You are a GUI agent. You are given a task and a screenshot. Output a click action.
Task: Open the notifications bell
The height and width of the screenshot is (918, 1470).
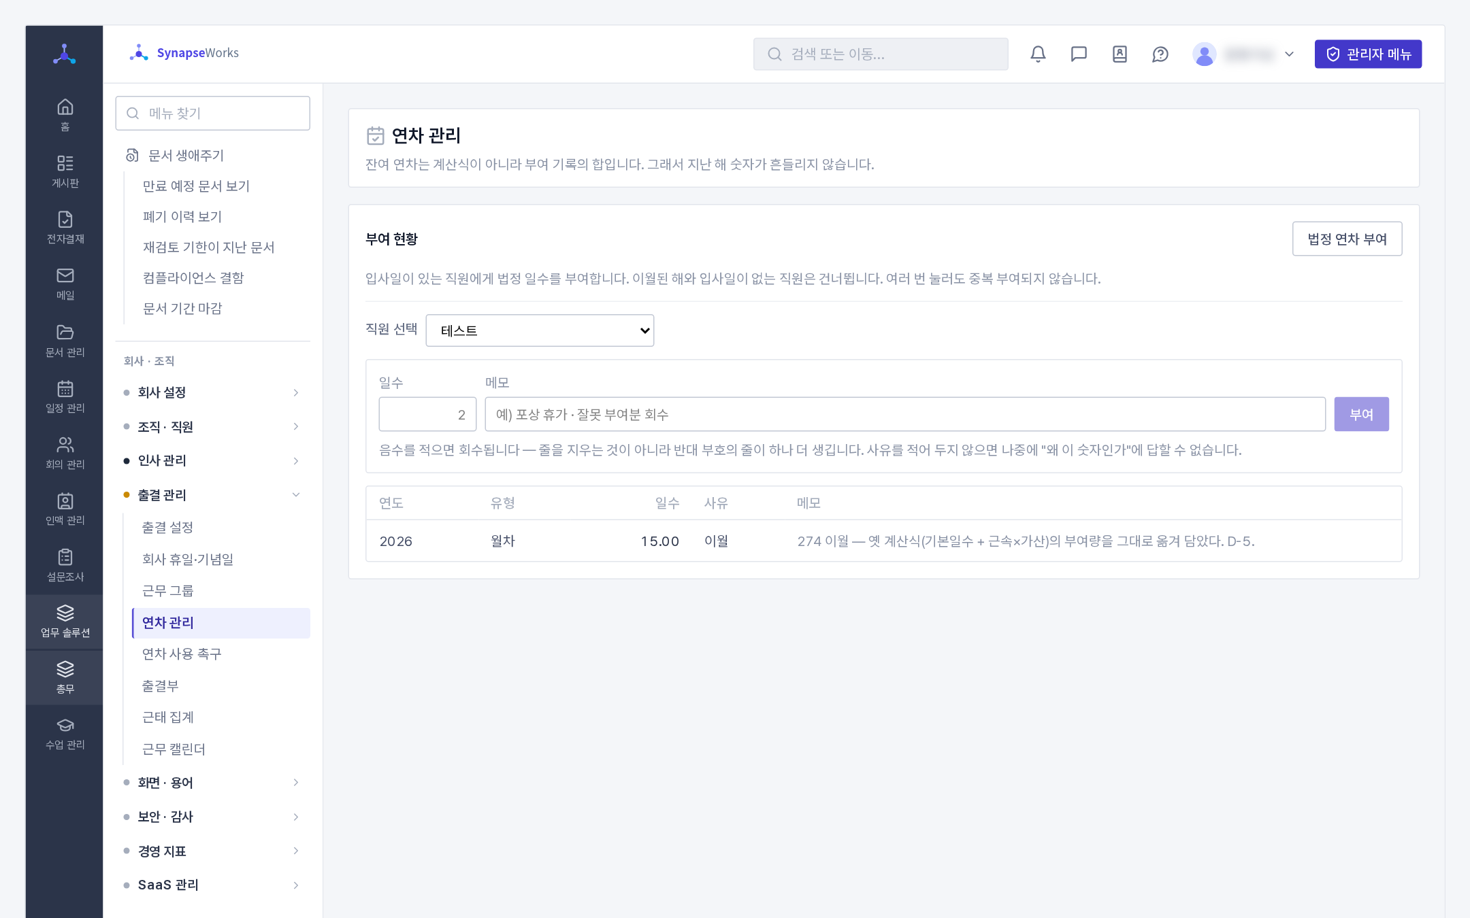[1038, 54]
